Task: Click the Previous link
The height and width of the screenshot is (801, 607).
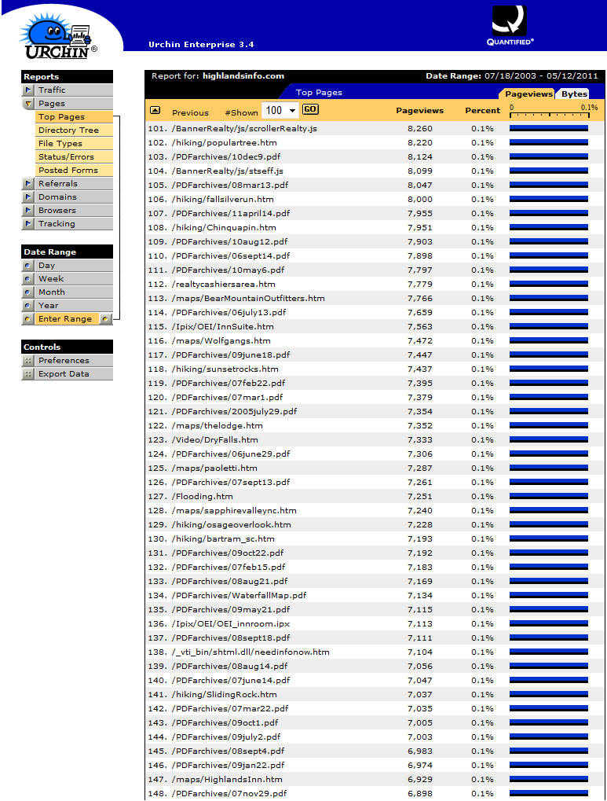Action: coord(190,113)
